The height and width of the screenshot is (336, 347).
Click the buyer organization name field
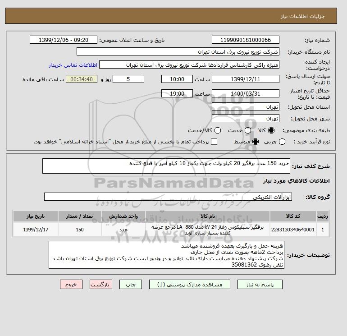tap(178, 51)
